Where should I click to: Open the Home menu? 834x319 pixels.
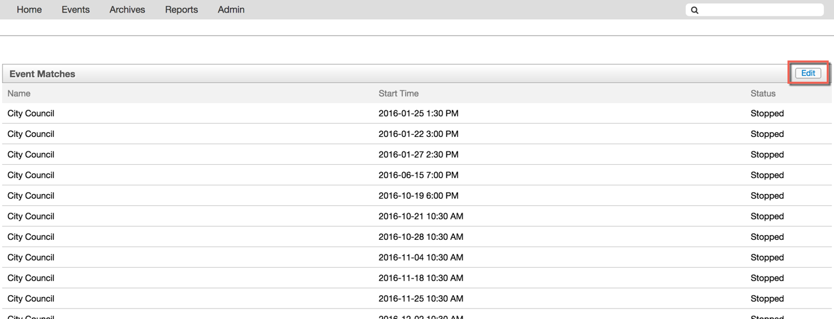click(x=29, y=10)
